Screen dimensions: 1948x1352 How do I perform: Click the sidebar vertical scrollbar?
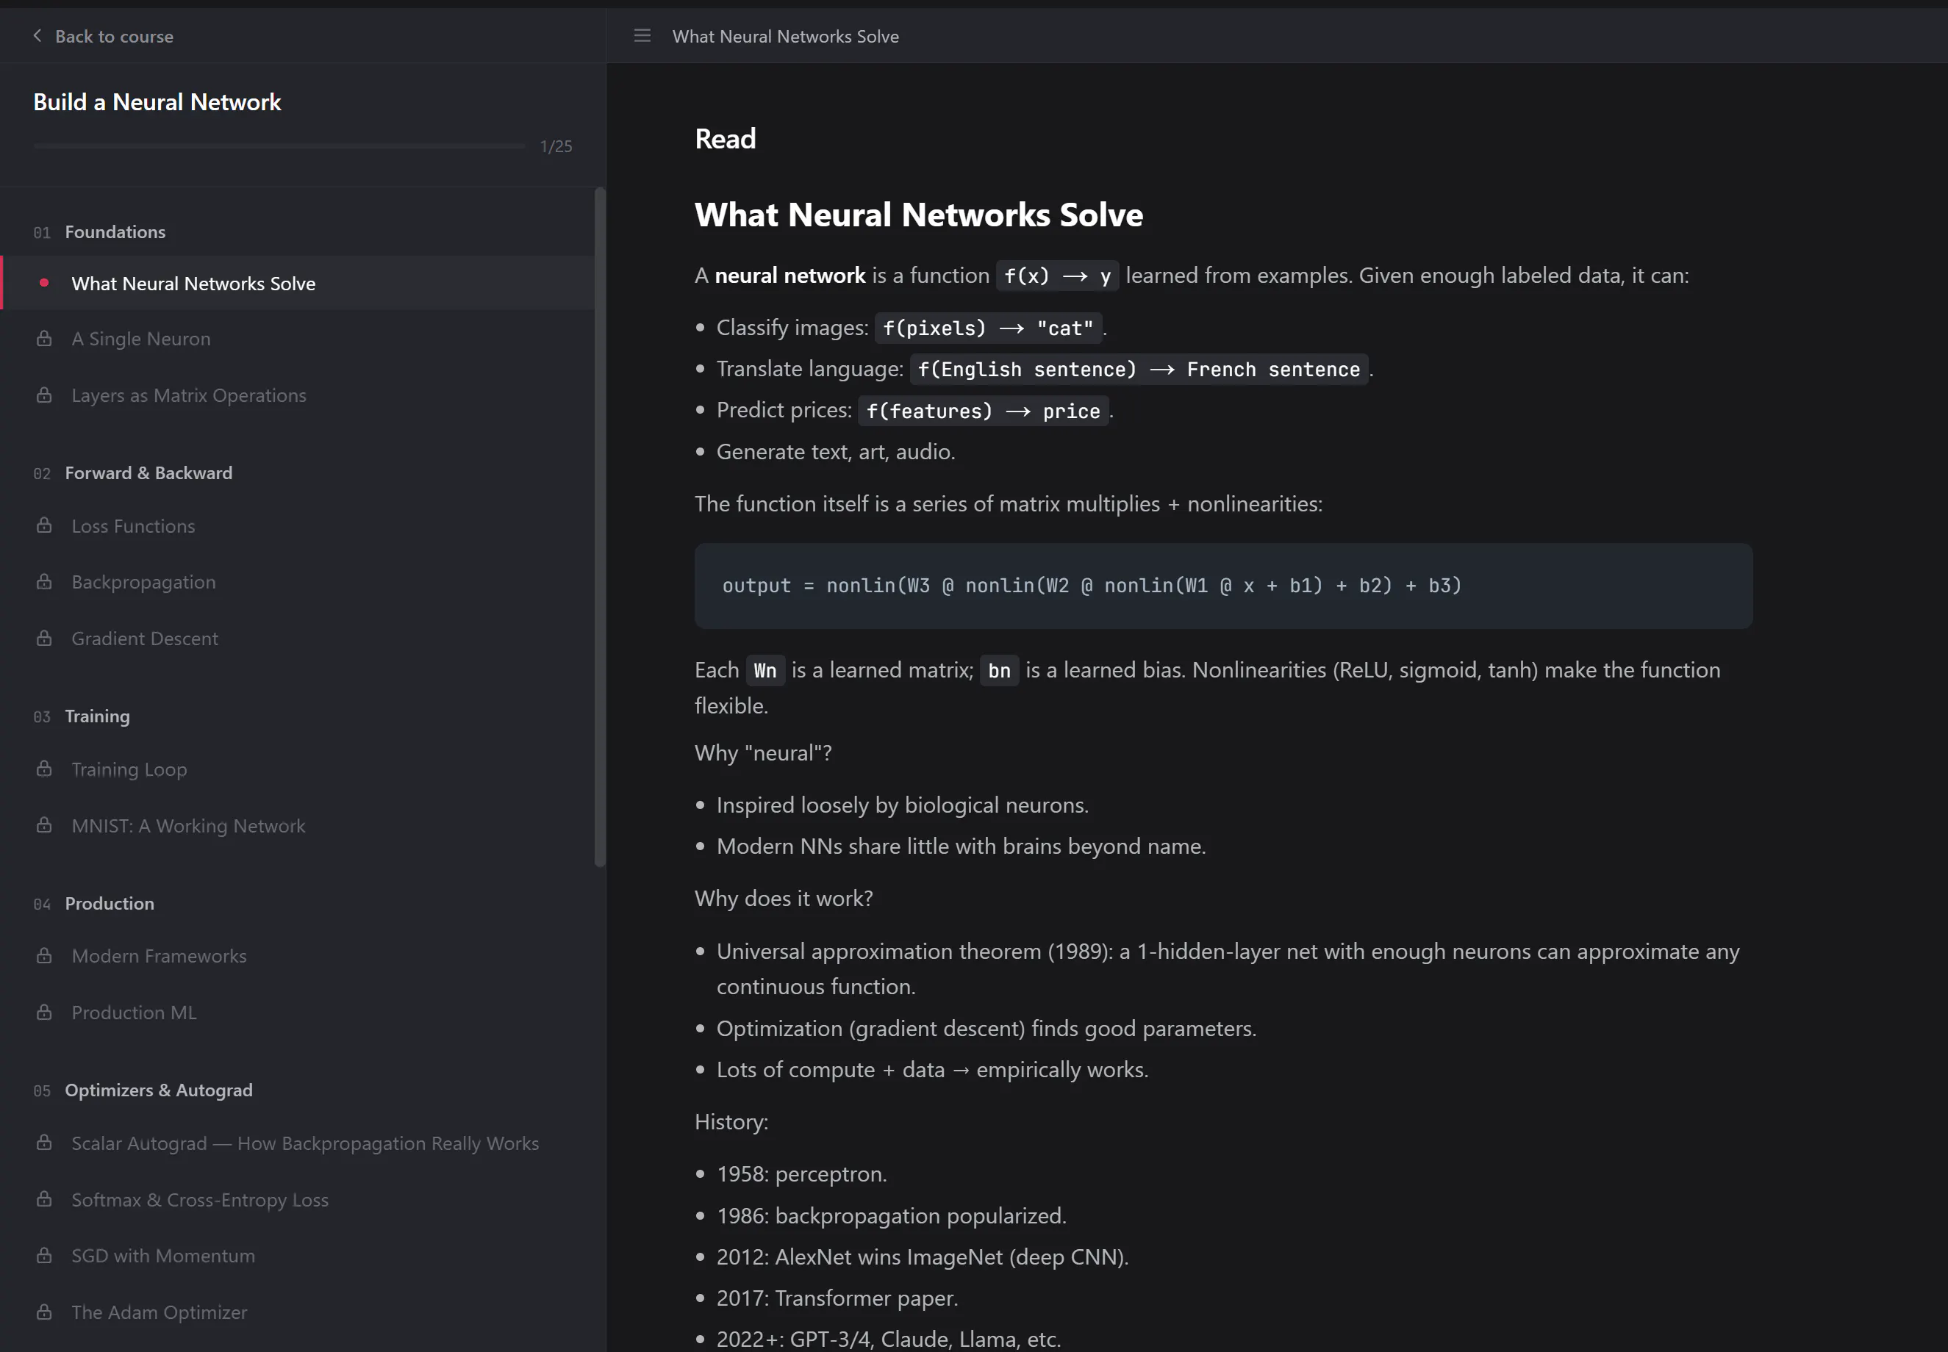(600, 527)
